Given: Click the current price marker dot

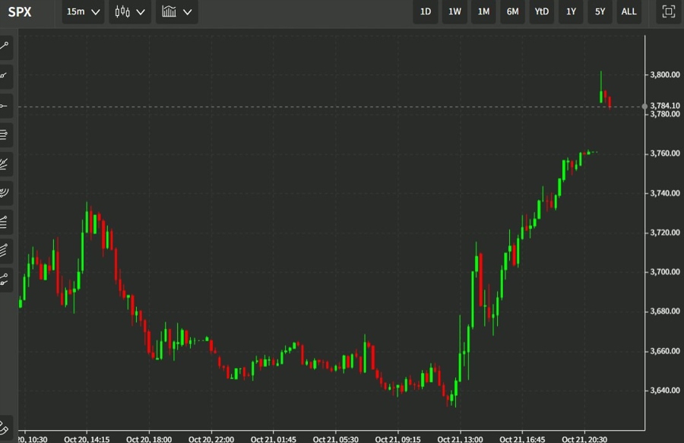Looking at the screenshot, I should (x=644, y=106).
